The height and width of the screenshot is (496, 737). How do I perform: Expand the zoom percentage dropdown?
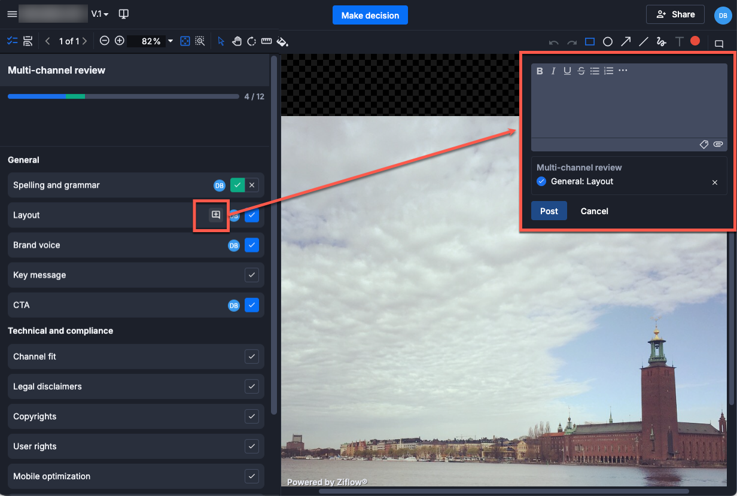170,41
